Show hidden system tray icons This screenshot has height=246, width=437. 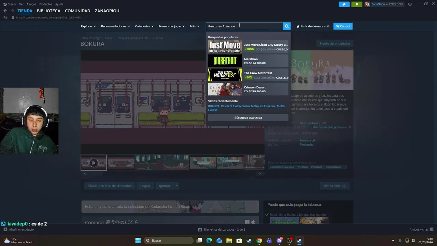coord(393,241)
